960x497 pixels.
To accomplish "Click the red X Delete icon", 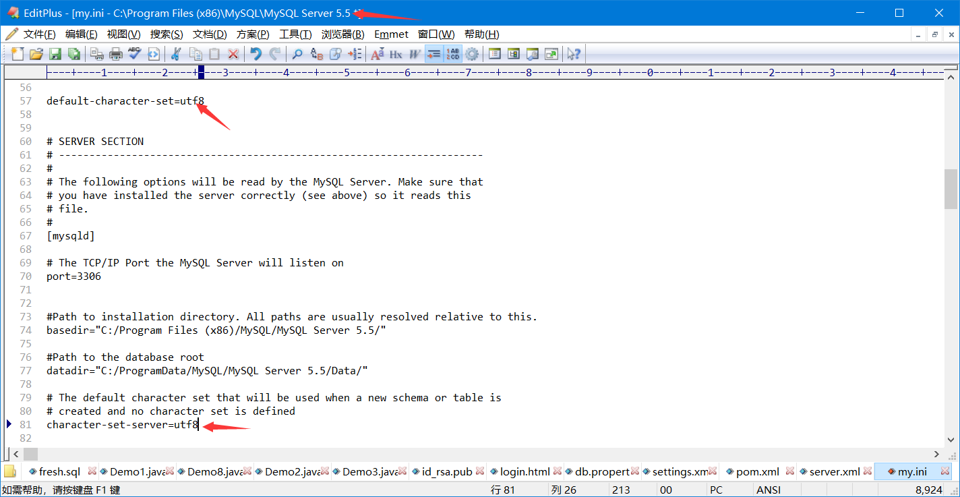I will click(233, 54).
